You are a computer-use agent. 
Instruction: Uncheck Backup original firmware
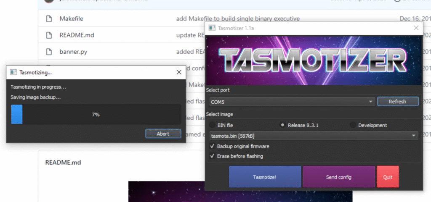coord(212,146)
